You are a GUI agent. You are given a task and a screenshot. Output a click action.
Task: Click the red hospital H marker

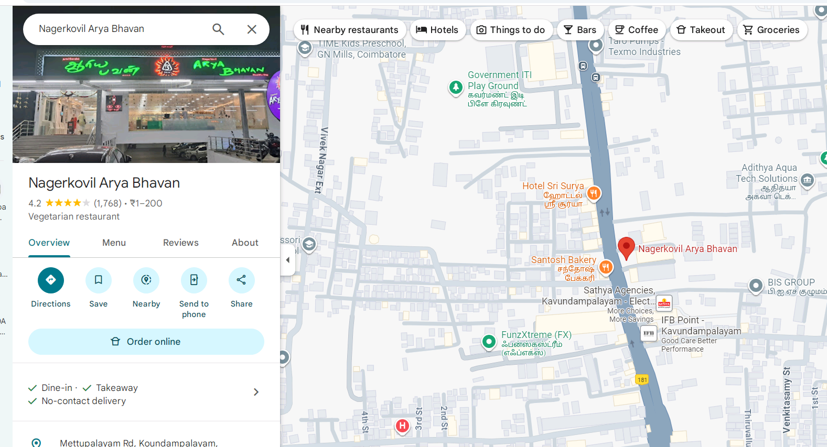(402, 426)
